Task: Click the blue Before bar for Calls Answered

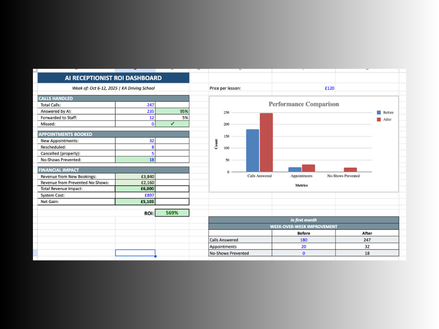Action: pyautogui.click(x=252, y=150)
